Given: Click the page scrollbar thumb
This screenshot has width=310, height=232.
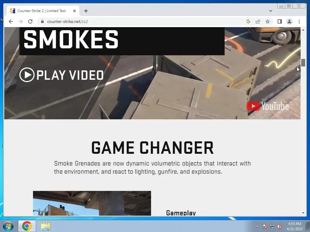Looking at the screenshot, I should pos(303,63).
